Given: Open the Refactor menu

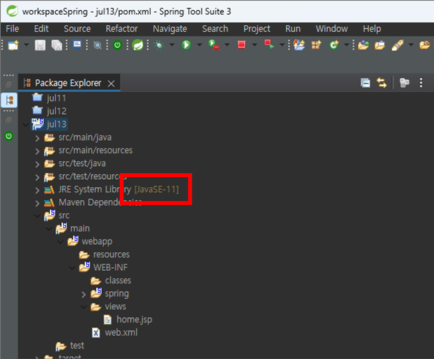Looking at the screenshot, I should point(122,29).
